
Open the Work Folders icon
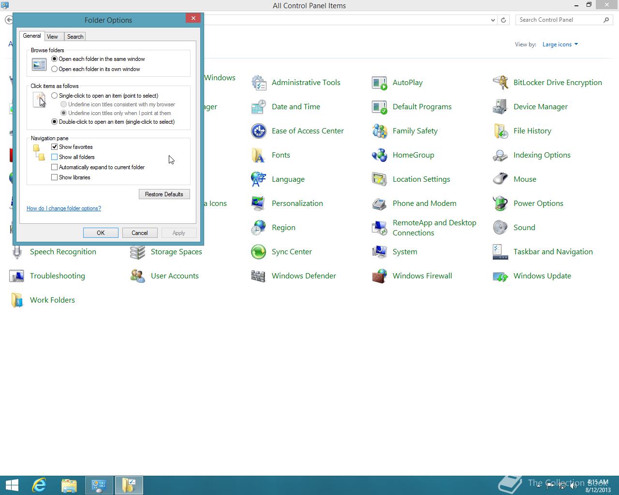(17, 300)
